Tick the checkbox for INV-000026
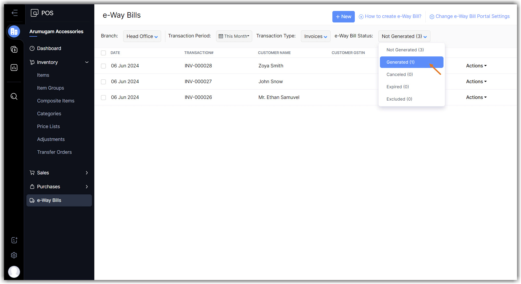The image size is (521, 284). [x=103, y=98]
